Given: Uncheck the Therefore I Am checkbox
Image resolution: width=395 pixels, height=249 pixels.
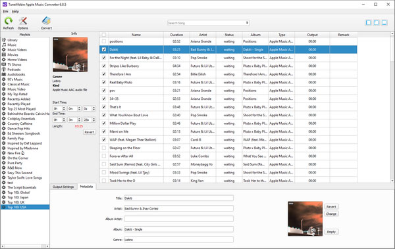Looking at the screenshot, I should coord(104,74).
